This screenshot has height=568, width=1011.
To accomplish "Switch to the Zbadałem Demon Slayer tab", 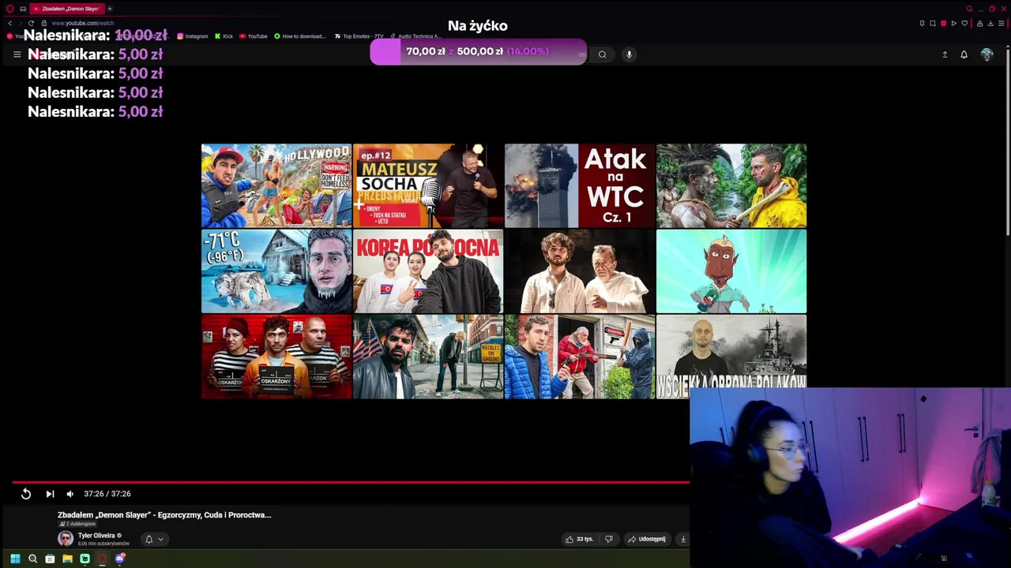I will click(x=67, y=9).
